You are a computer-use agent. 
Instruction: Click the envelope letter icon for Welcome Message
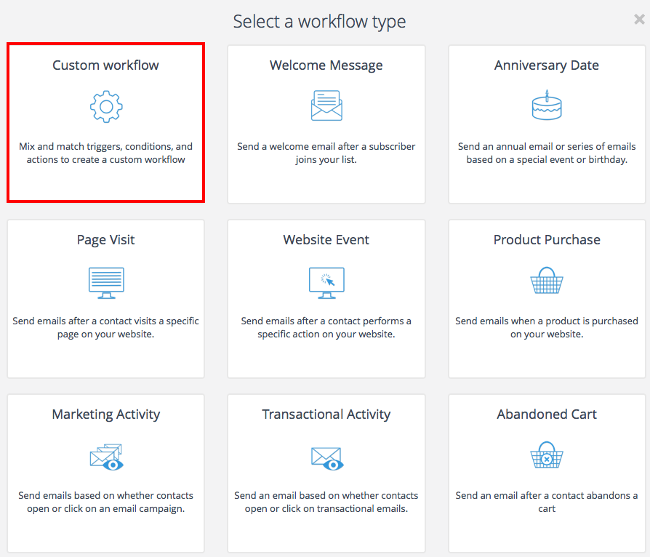[x=326, y=106]
